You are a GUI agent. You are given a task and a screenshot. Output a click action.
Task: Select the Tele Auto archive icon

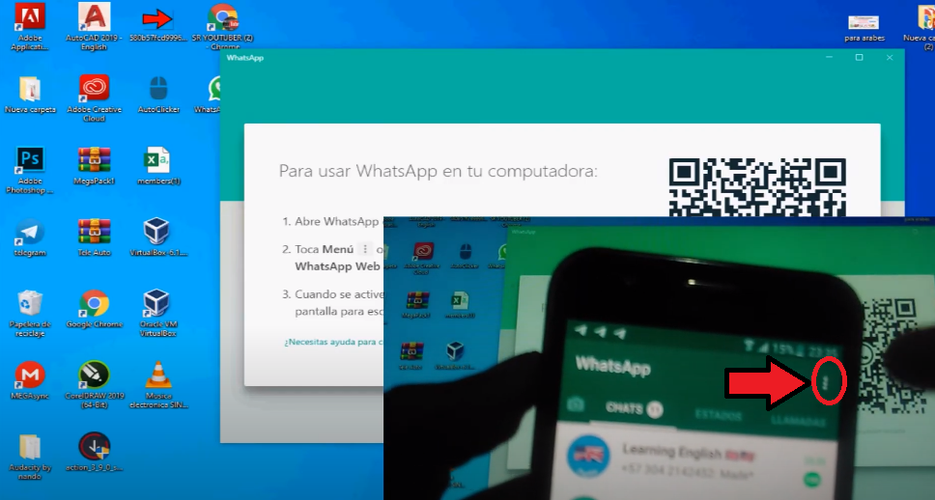(94, 237)
